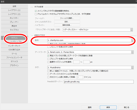This screenshot has height=110, width=137.
Task: Click artwork source field fanart.com; iTunes Store
Action: (89, 52)
